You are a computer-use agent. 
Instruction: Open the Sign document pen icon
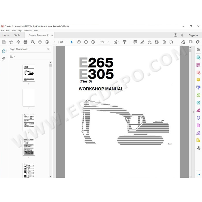pos(149,42)
